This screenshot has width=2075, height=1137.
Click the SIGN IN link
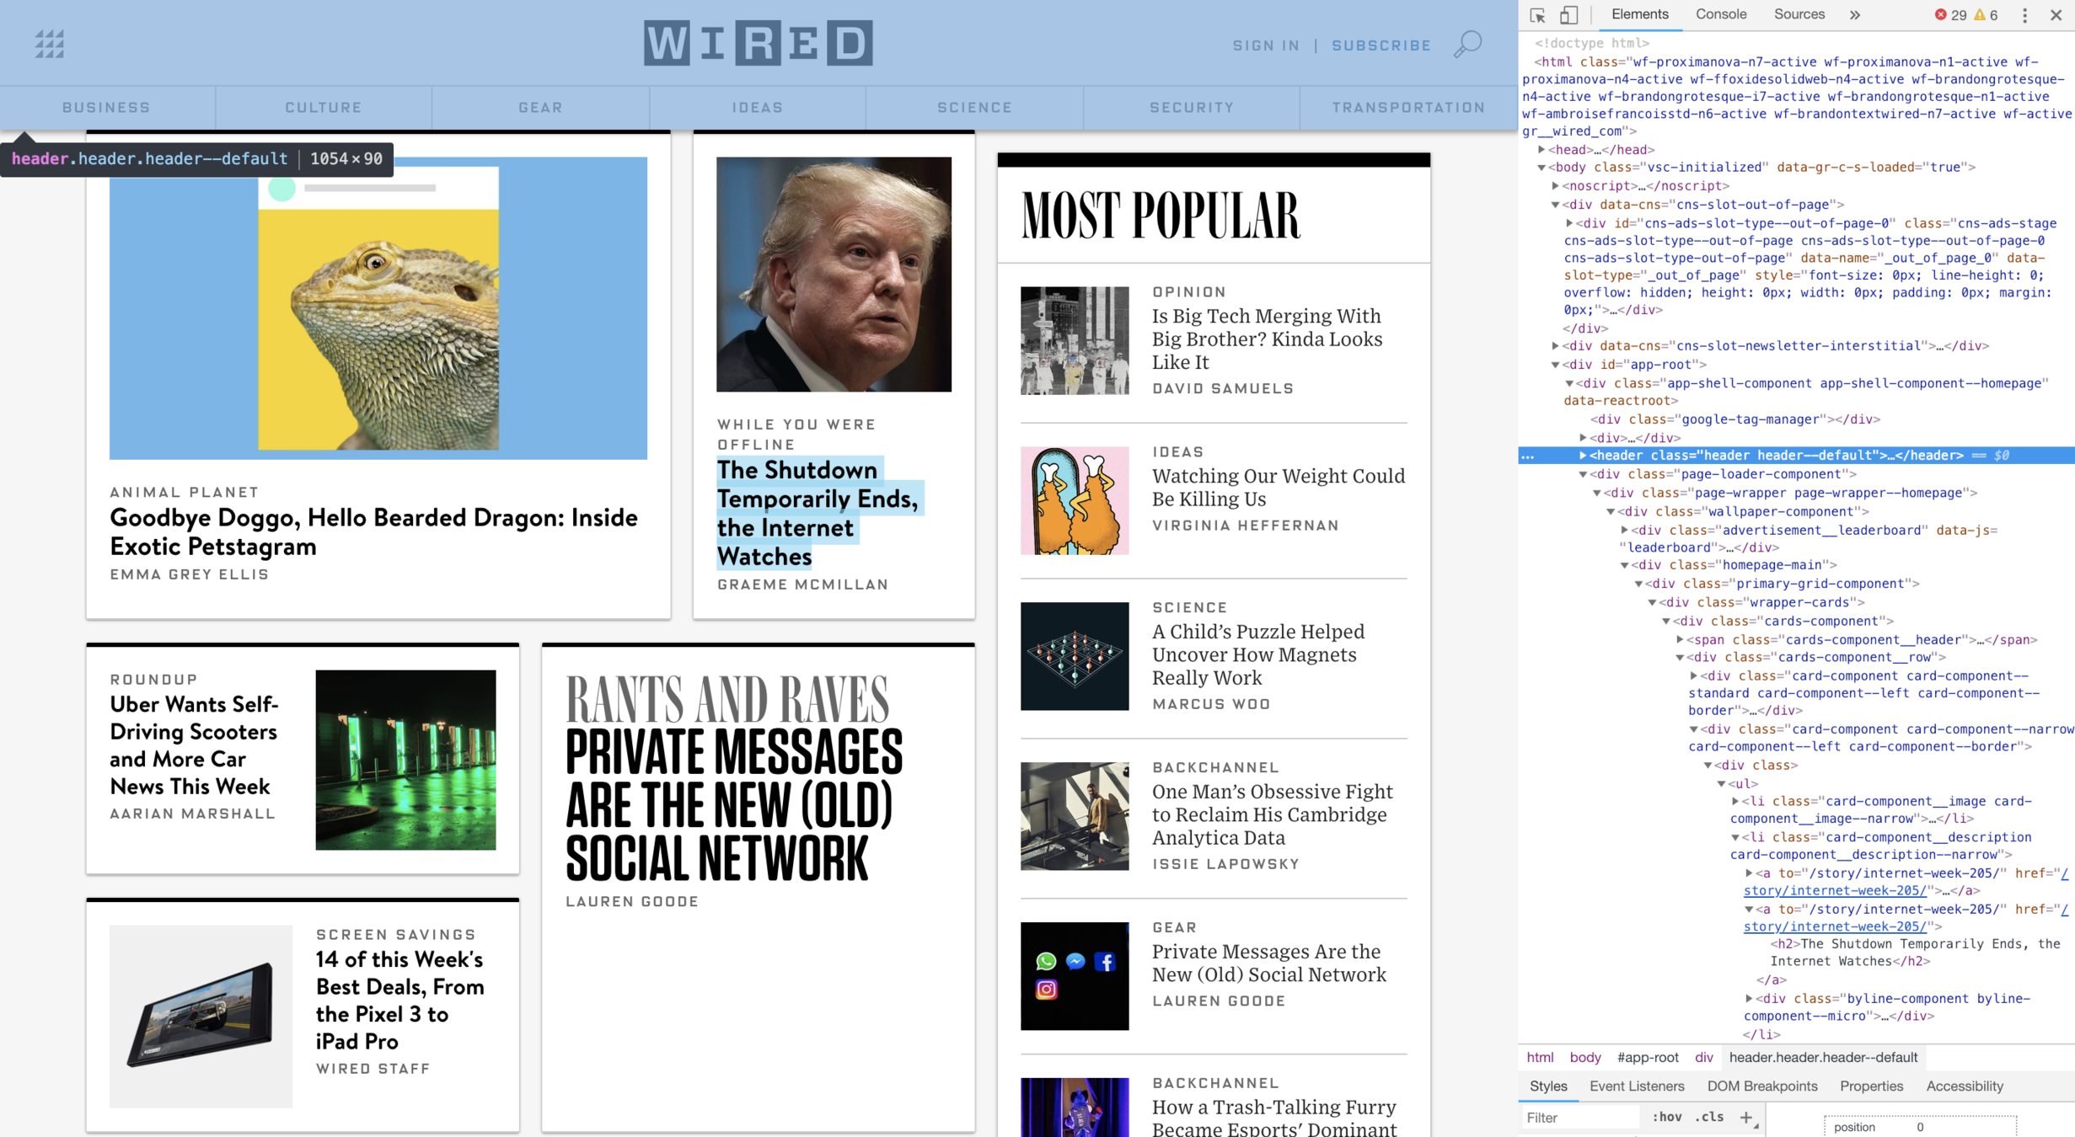[1266, 45]
